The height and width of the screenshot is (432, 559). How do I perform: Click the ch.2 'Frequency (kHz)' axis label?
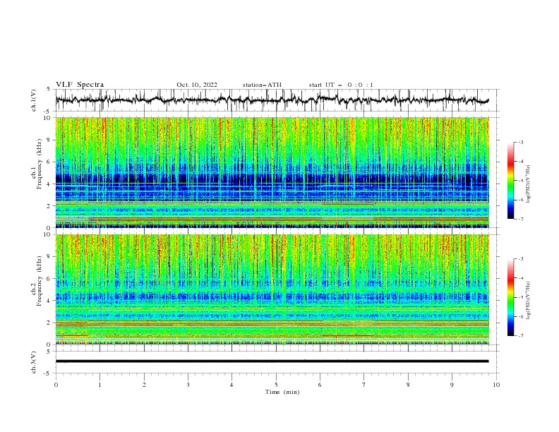pyautogui.click(x=39, y=281)
